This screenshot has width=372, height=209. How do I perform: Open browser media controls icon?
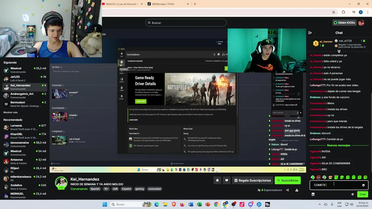[x=354, y=12]
